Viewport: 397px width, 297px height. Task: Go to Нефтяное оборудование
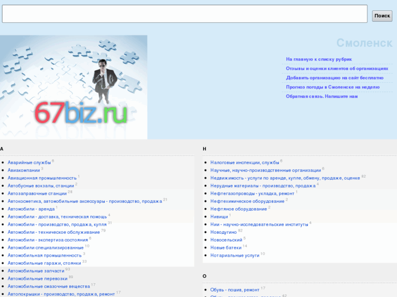(239, 209)
